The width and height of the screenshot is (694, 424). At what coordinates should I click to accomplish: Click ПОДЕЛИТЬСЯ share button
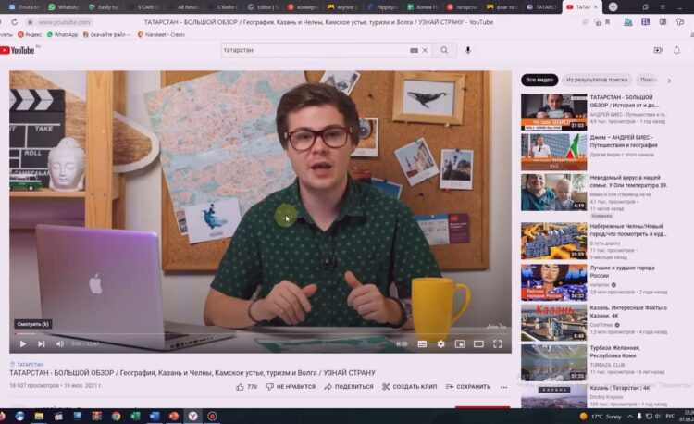click(348, 387)
